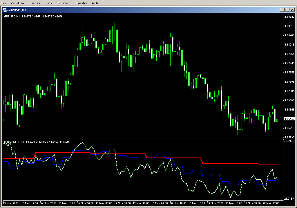Viewport: 297px width, 208px height.
Task: Click the 17 Nov 18:00 time label
Action: coord(141,203)
